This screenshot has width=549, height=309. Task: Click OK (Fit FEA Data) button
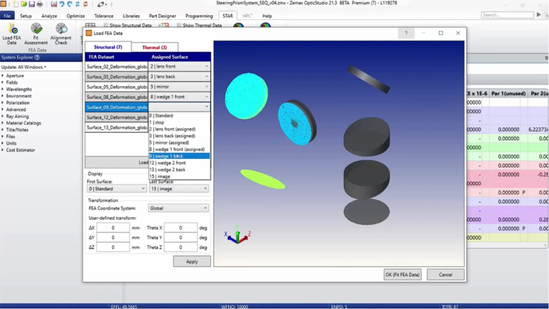(x=402, y=275)
